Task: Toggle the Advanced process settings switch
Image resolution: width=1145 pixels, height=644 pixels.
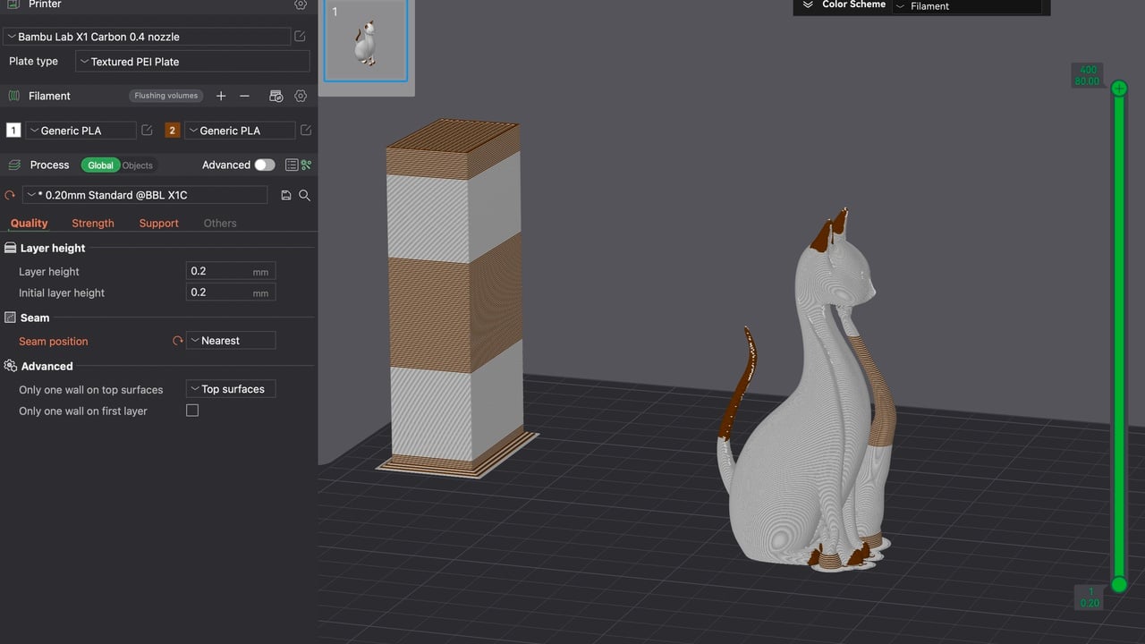Action: [x=264, y=165]
